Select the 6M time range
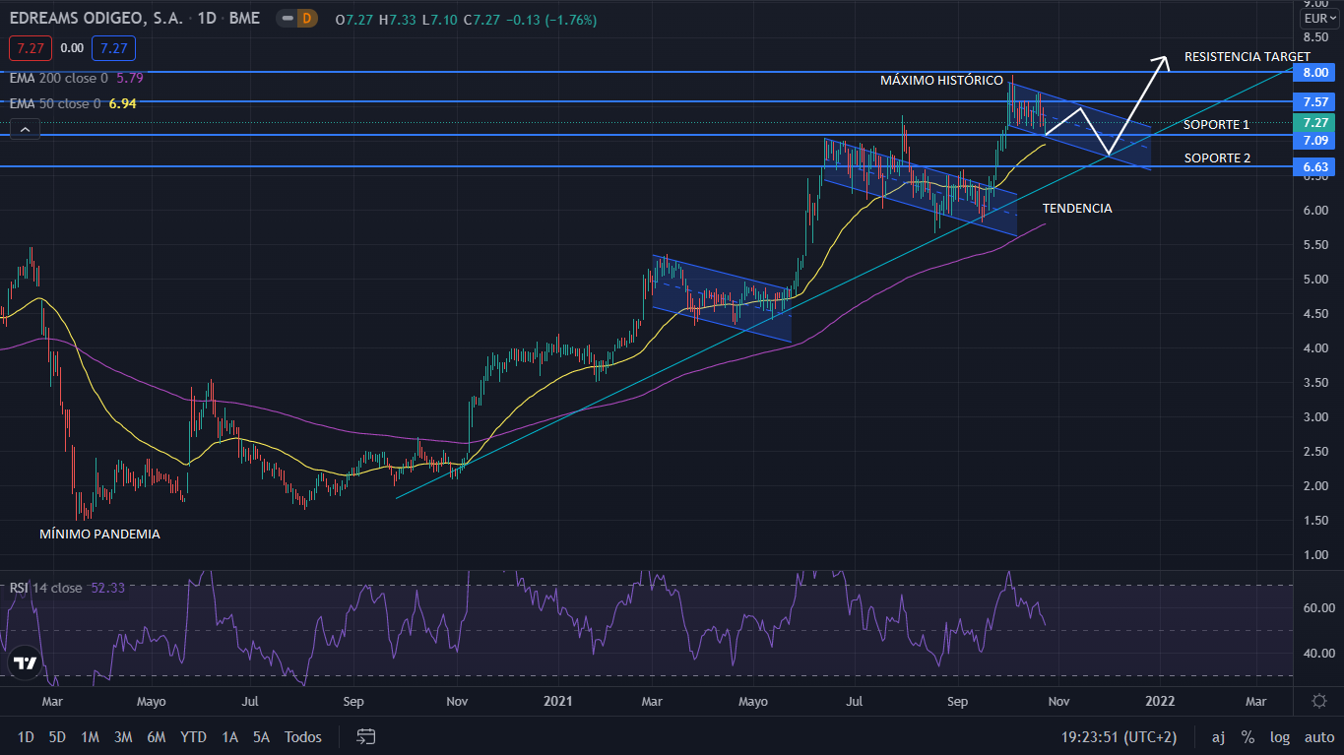 [x=156, y=736]
